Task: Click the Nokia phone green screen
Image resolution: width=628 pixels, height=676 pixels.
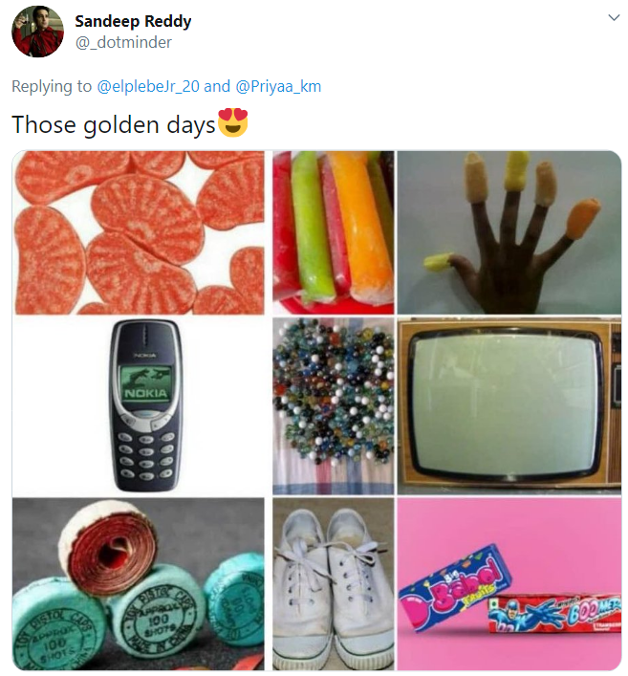Action: click(145, 383)
